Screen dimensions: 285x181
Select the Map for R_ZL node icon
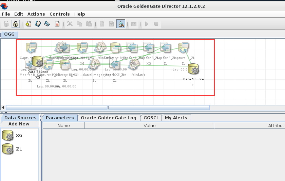149,47
